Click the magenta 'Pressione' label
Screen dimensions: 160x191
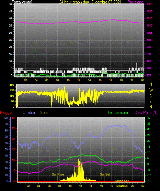click(136, 2)
